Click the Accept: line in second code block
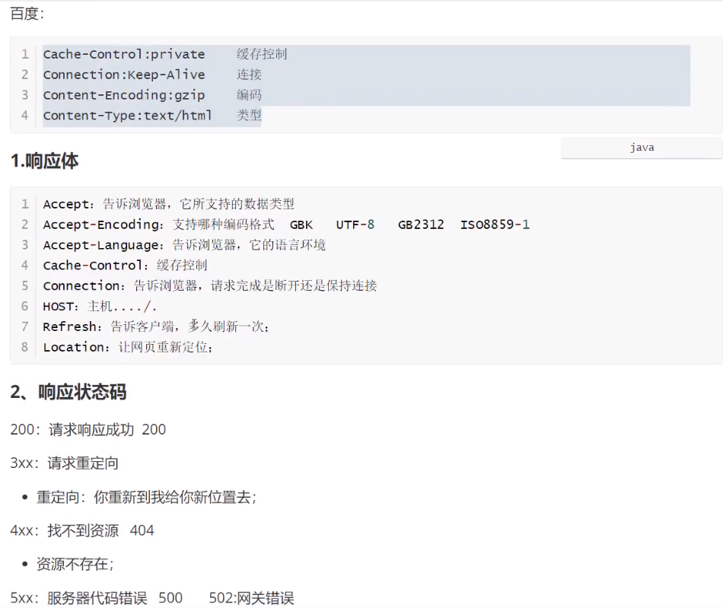 (168, 204)
